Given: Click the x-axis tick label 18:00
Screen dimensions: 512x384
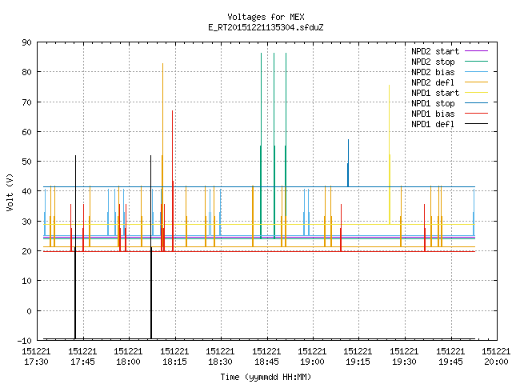Looking at the screenshot, I should click(x=128, y=362).
